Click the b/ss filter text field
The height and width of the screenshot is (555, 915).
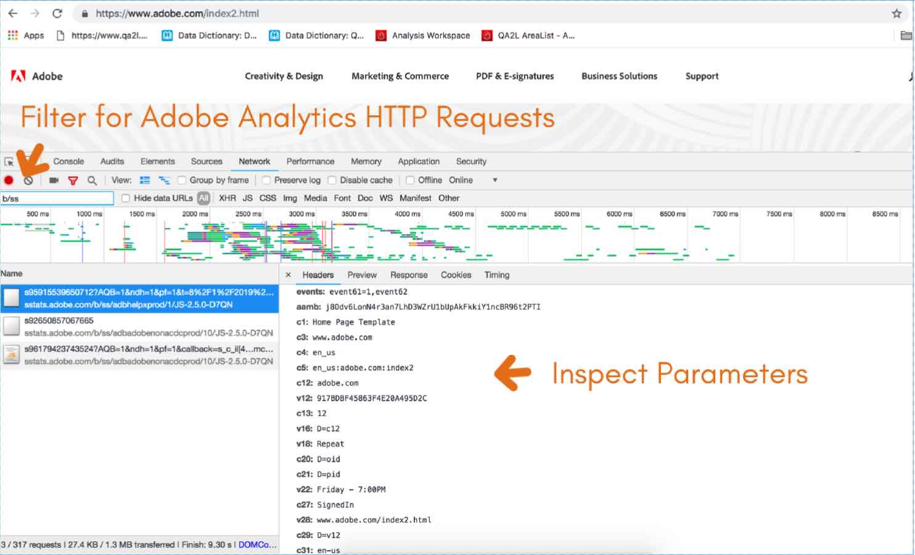(x=57, y=198)
